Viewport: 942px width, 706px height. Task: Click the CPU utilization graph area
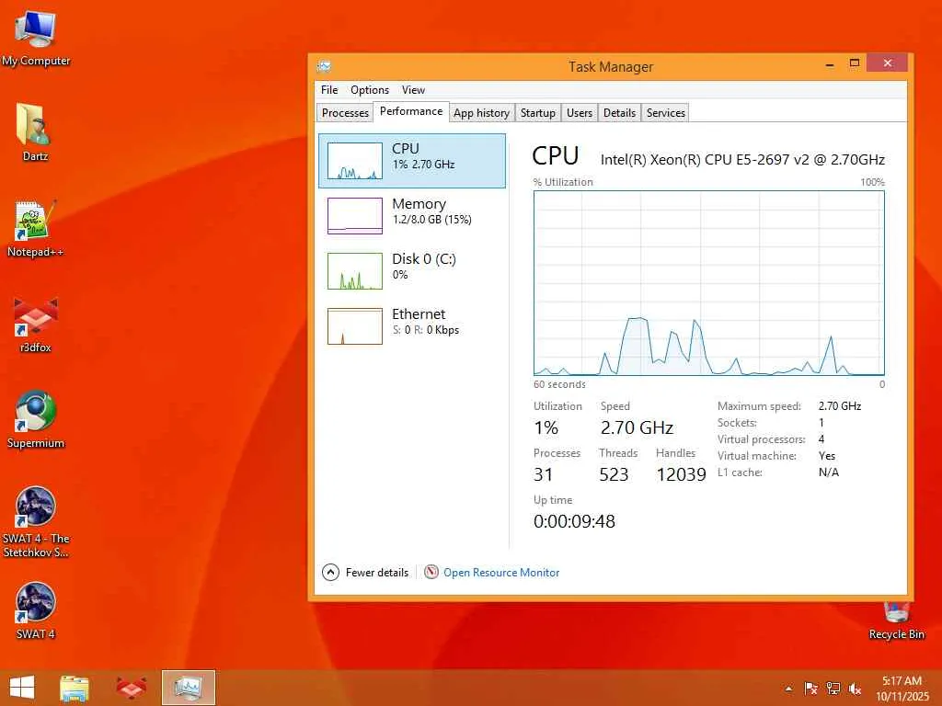(709, 283)
